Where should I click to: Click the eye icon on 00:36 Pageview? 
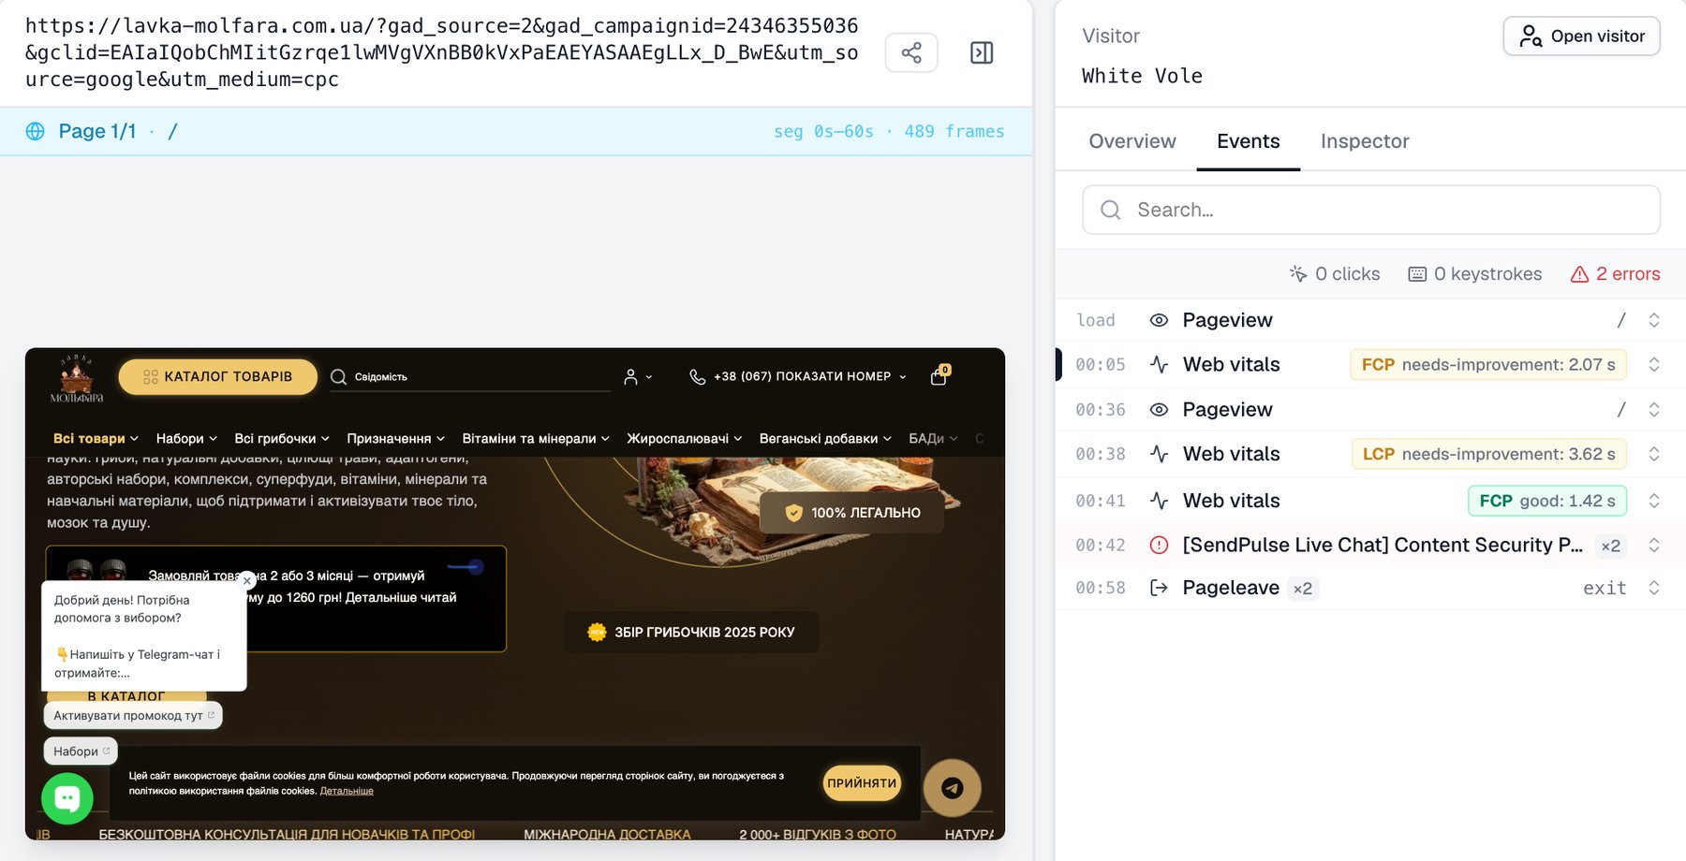click(1159, 409)
